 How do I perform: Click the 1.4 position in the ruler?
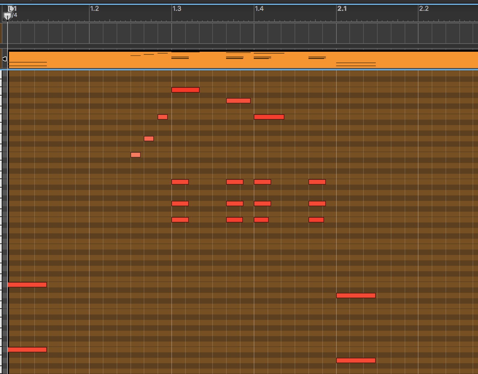tap(259, 9)
